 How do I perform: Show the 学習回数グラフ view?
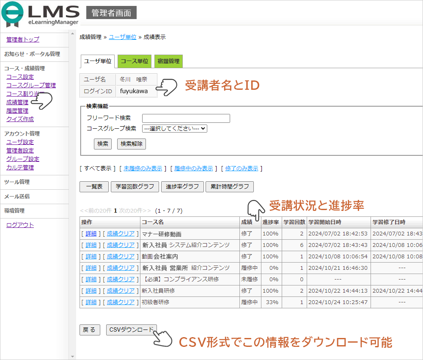(135, 187)
